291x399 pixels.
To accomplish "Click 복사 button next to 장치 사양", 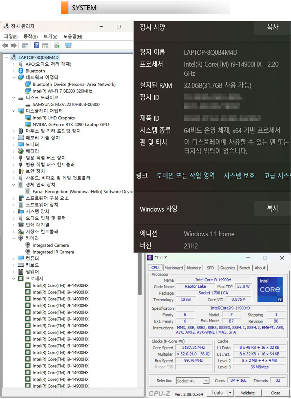I will (x=272, y=27).
